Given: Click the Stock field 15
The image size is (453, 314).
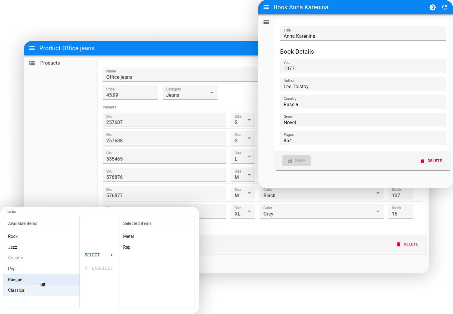Looking at the screenshot, I should tap(401, 211).
